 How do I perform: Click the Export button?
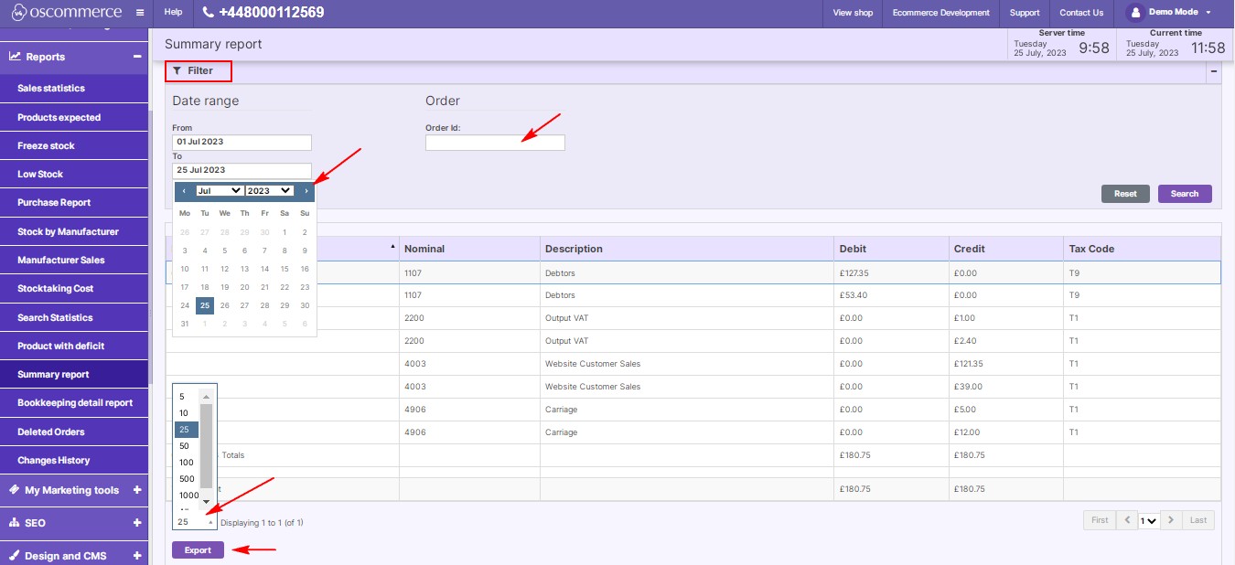[198, 550]
